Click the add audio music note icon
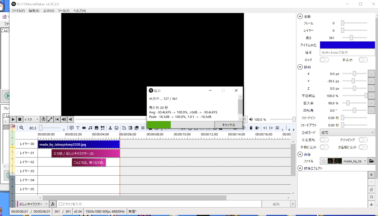Image resolution: width=378 pixels, height=216 pixels. pyautogui.click(x=90, y=128)
